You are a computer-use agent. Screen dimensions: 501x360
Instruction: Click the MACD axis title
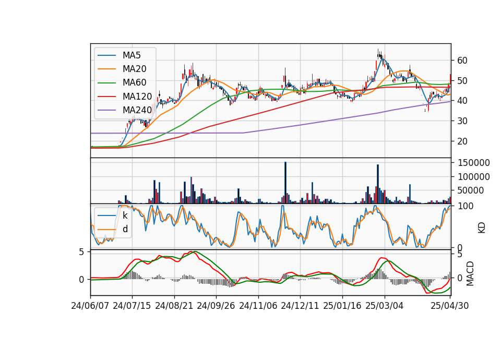coord(470,273)
